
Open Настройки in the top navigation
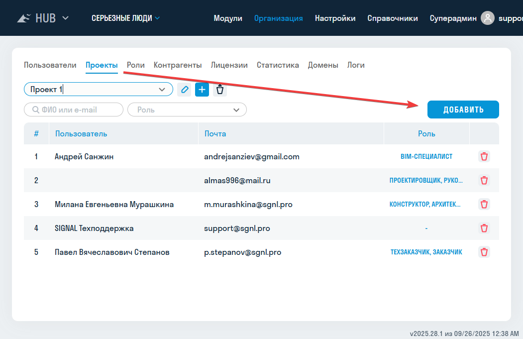(335, 18)
